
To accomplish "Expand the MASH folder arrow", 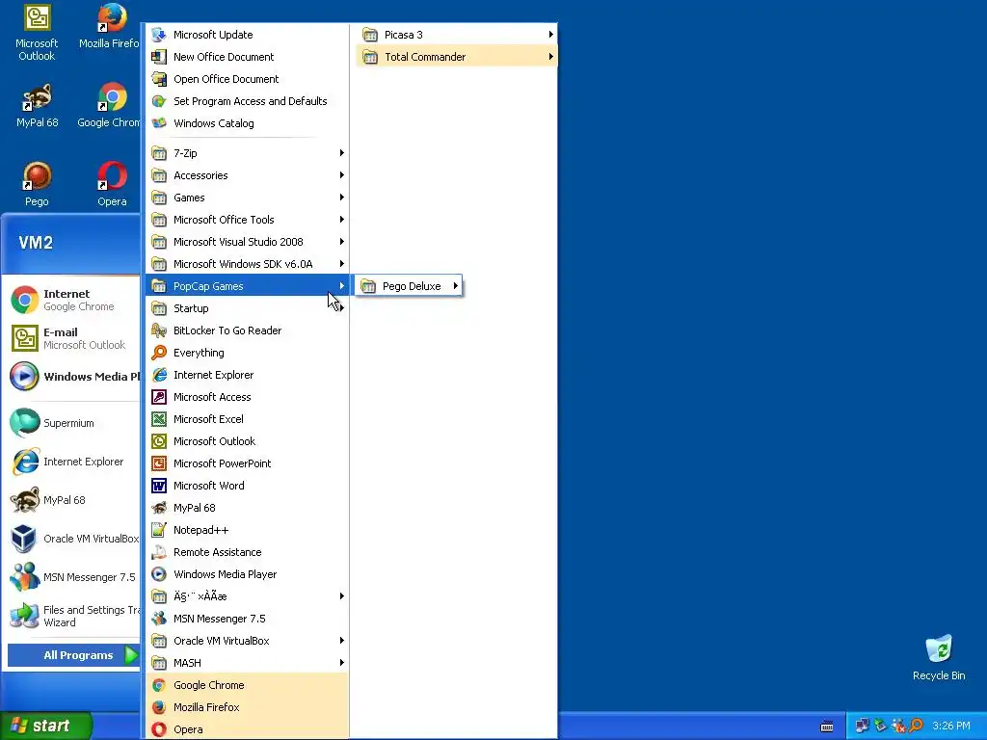I will 342,663.
